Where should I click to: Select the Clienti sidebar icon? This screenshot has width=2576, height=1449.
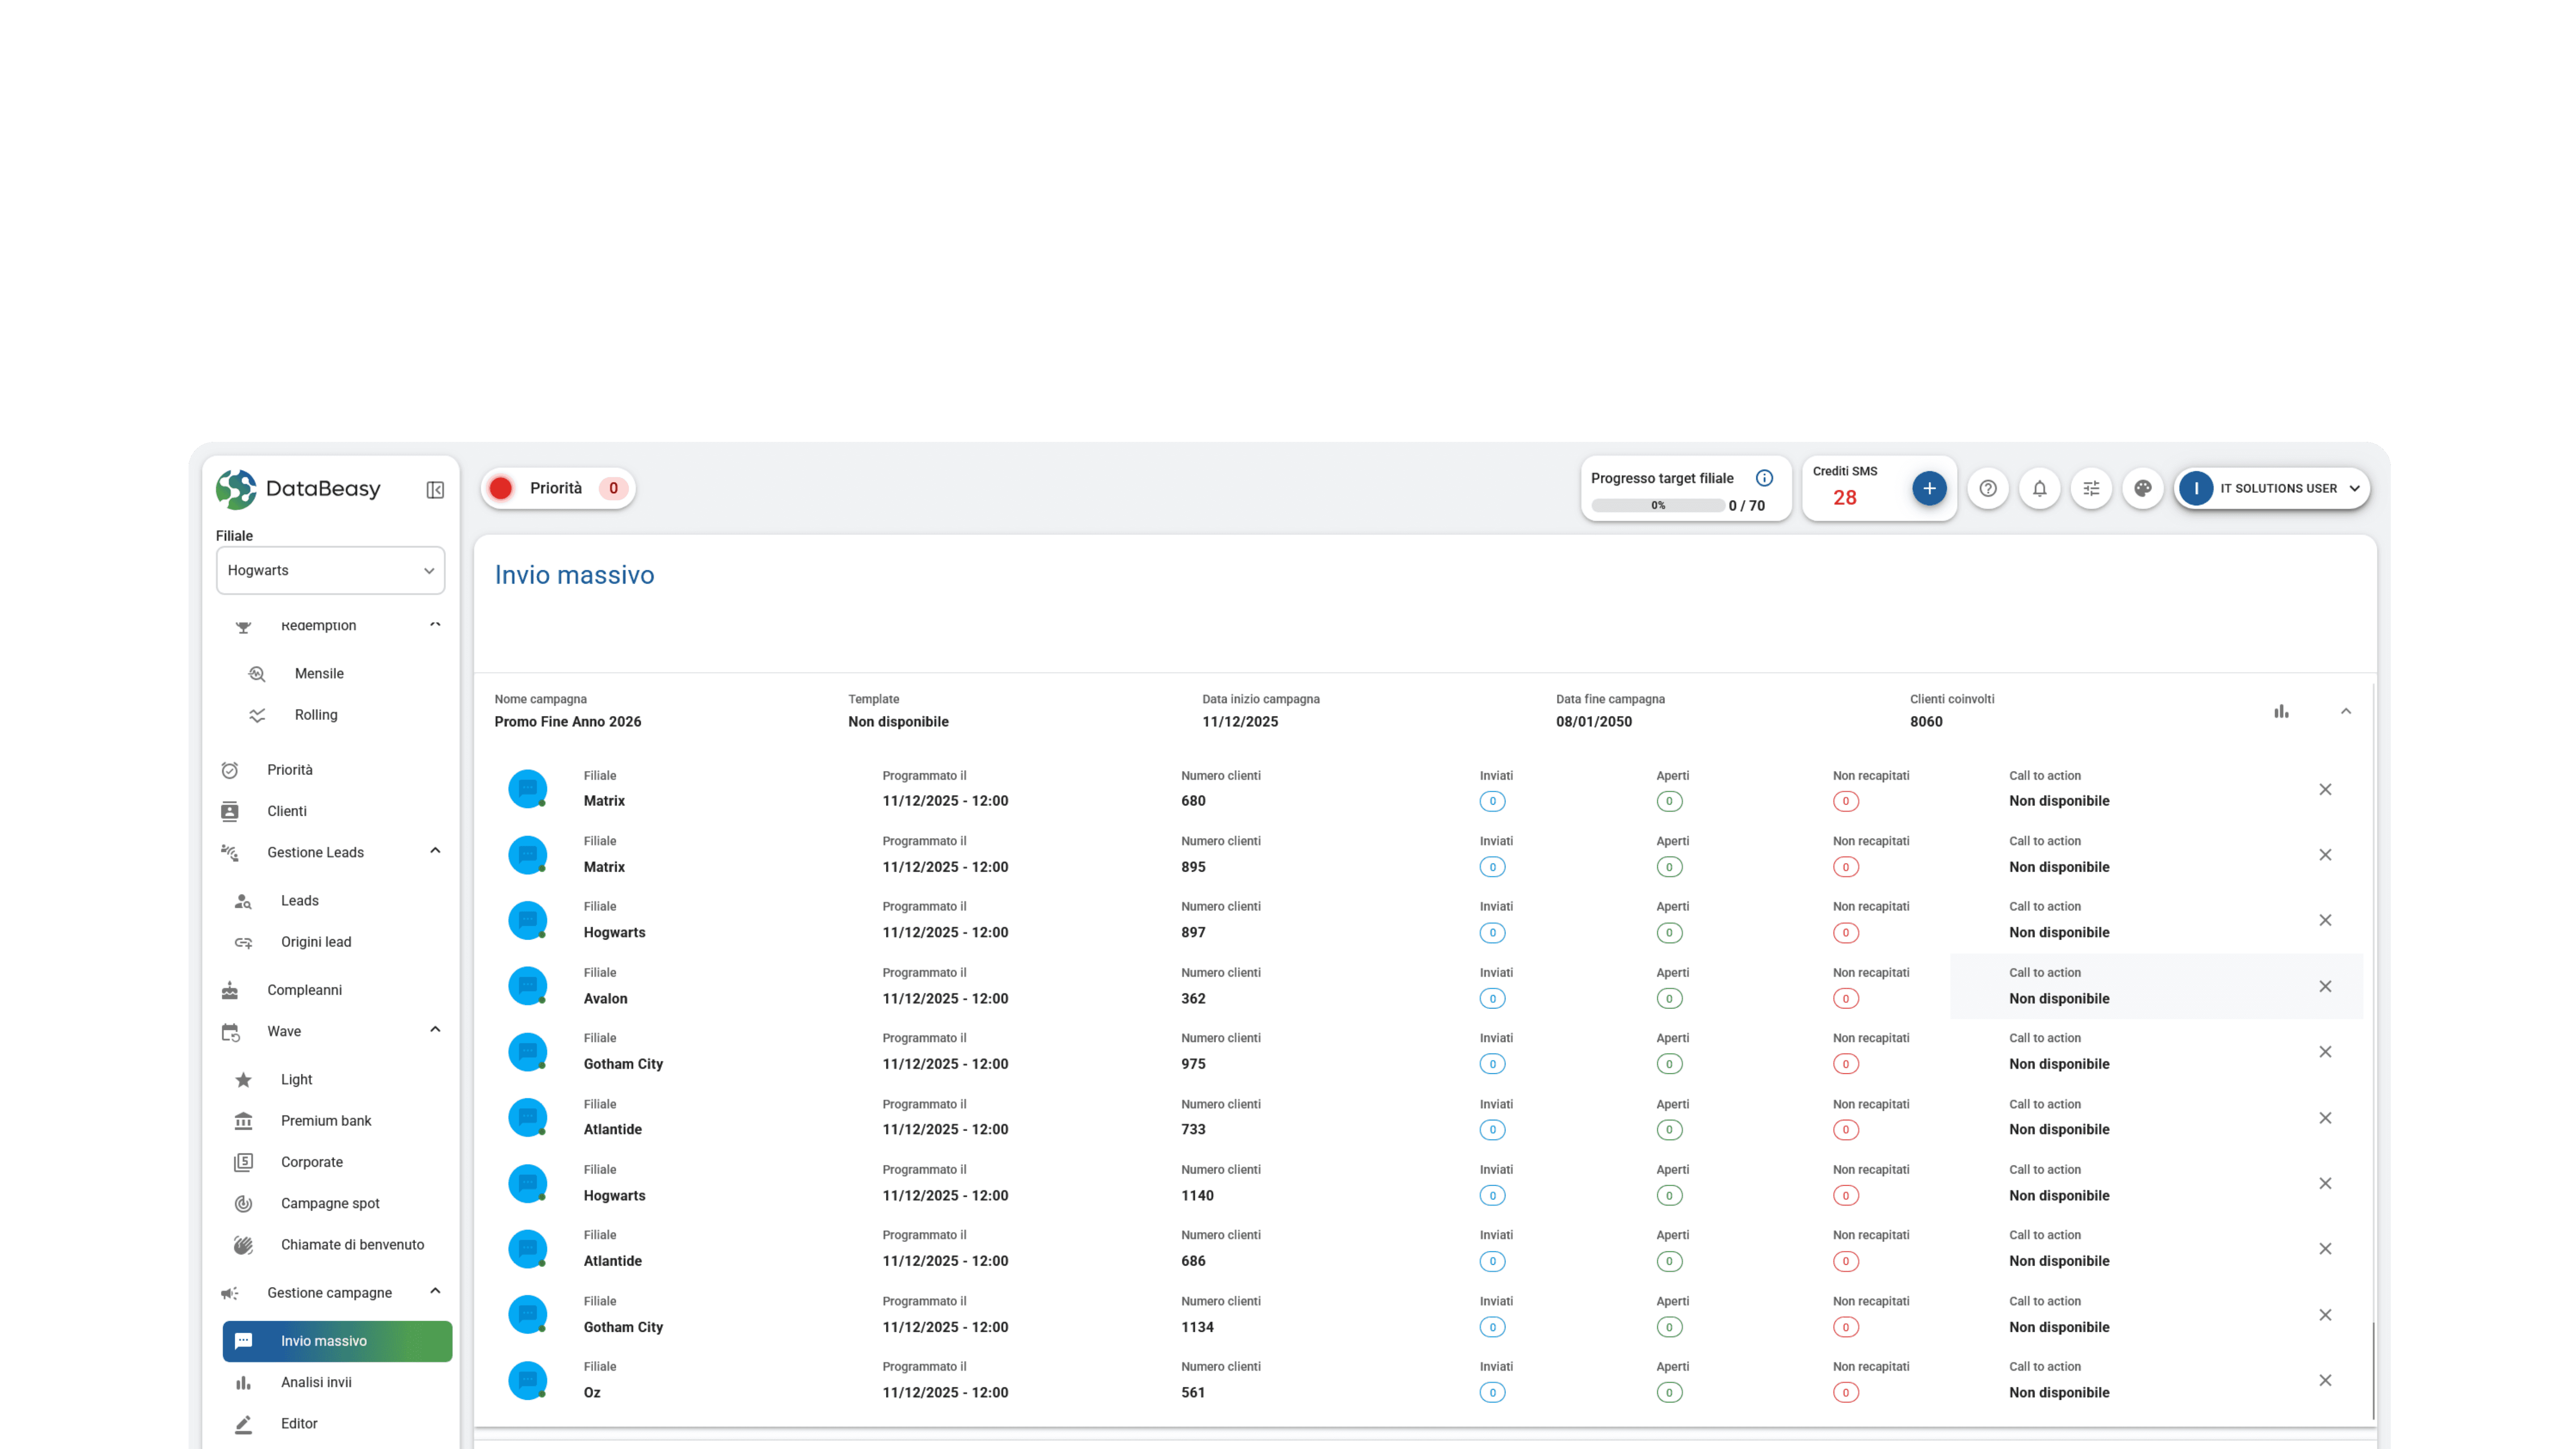coord(230,810)
